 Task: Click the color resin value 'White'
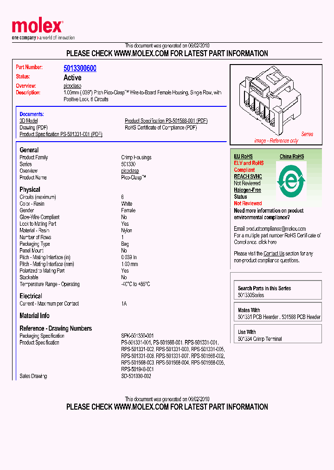(127, 204)
